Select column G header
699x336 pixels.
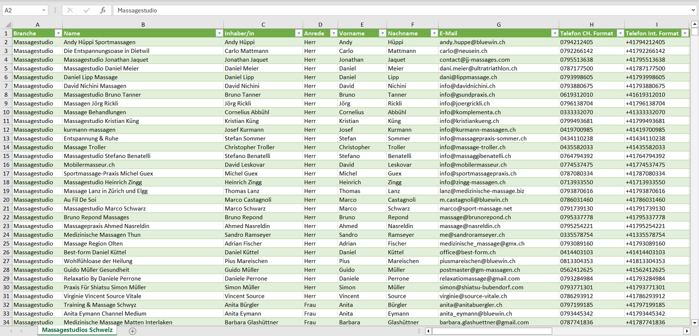pos(498,25)
